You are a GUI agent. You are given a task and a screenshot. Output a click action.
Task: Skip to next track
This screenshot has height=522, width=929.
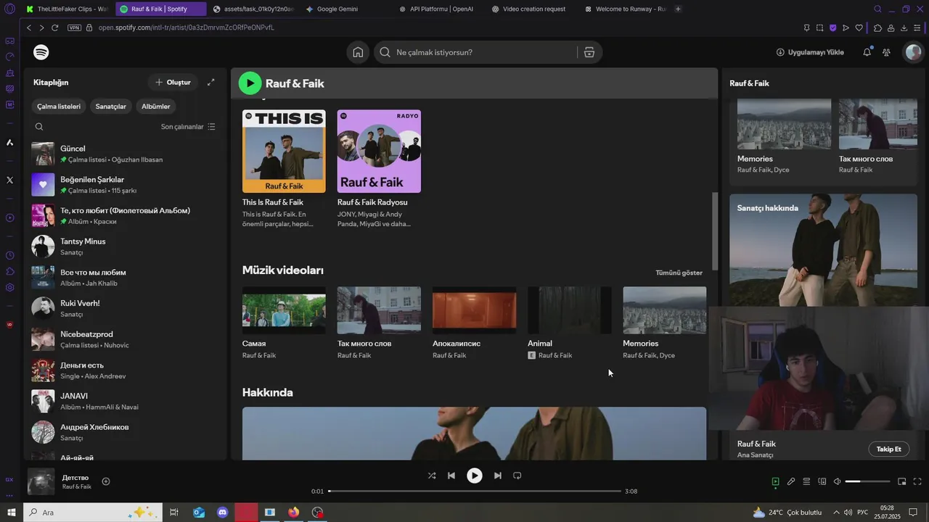[498, 476]
